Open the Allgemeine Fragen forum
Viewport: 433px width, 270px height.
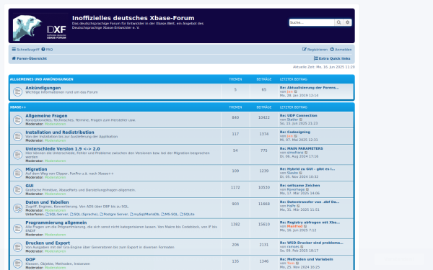coord(46,116)
